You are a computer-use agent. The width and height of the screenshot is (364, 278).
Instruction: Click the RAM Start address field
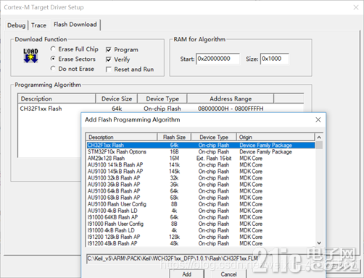[218, 59]
